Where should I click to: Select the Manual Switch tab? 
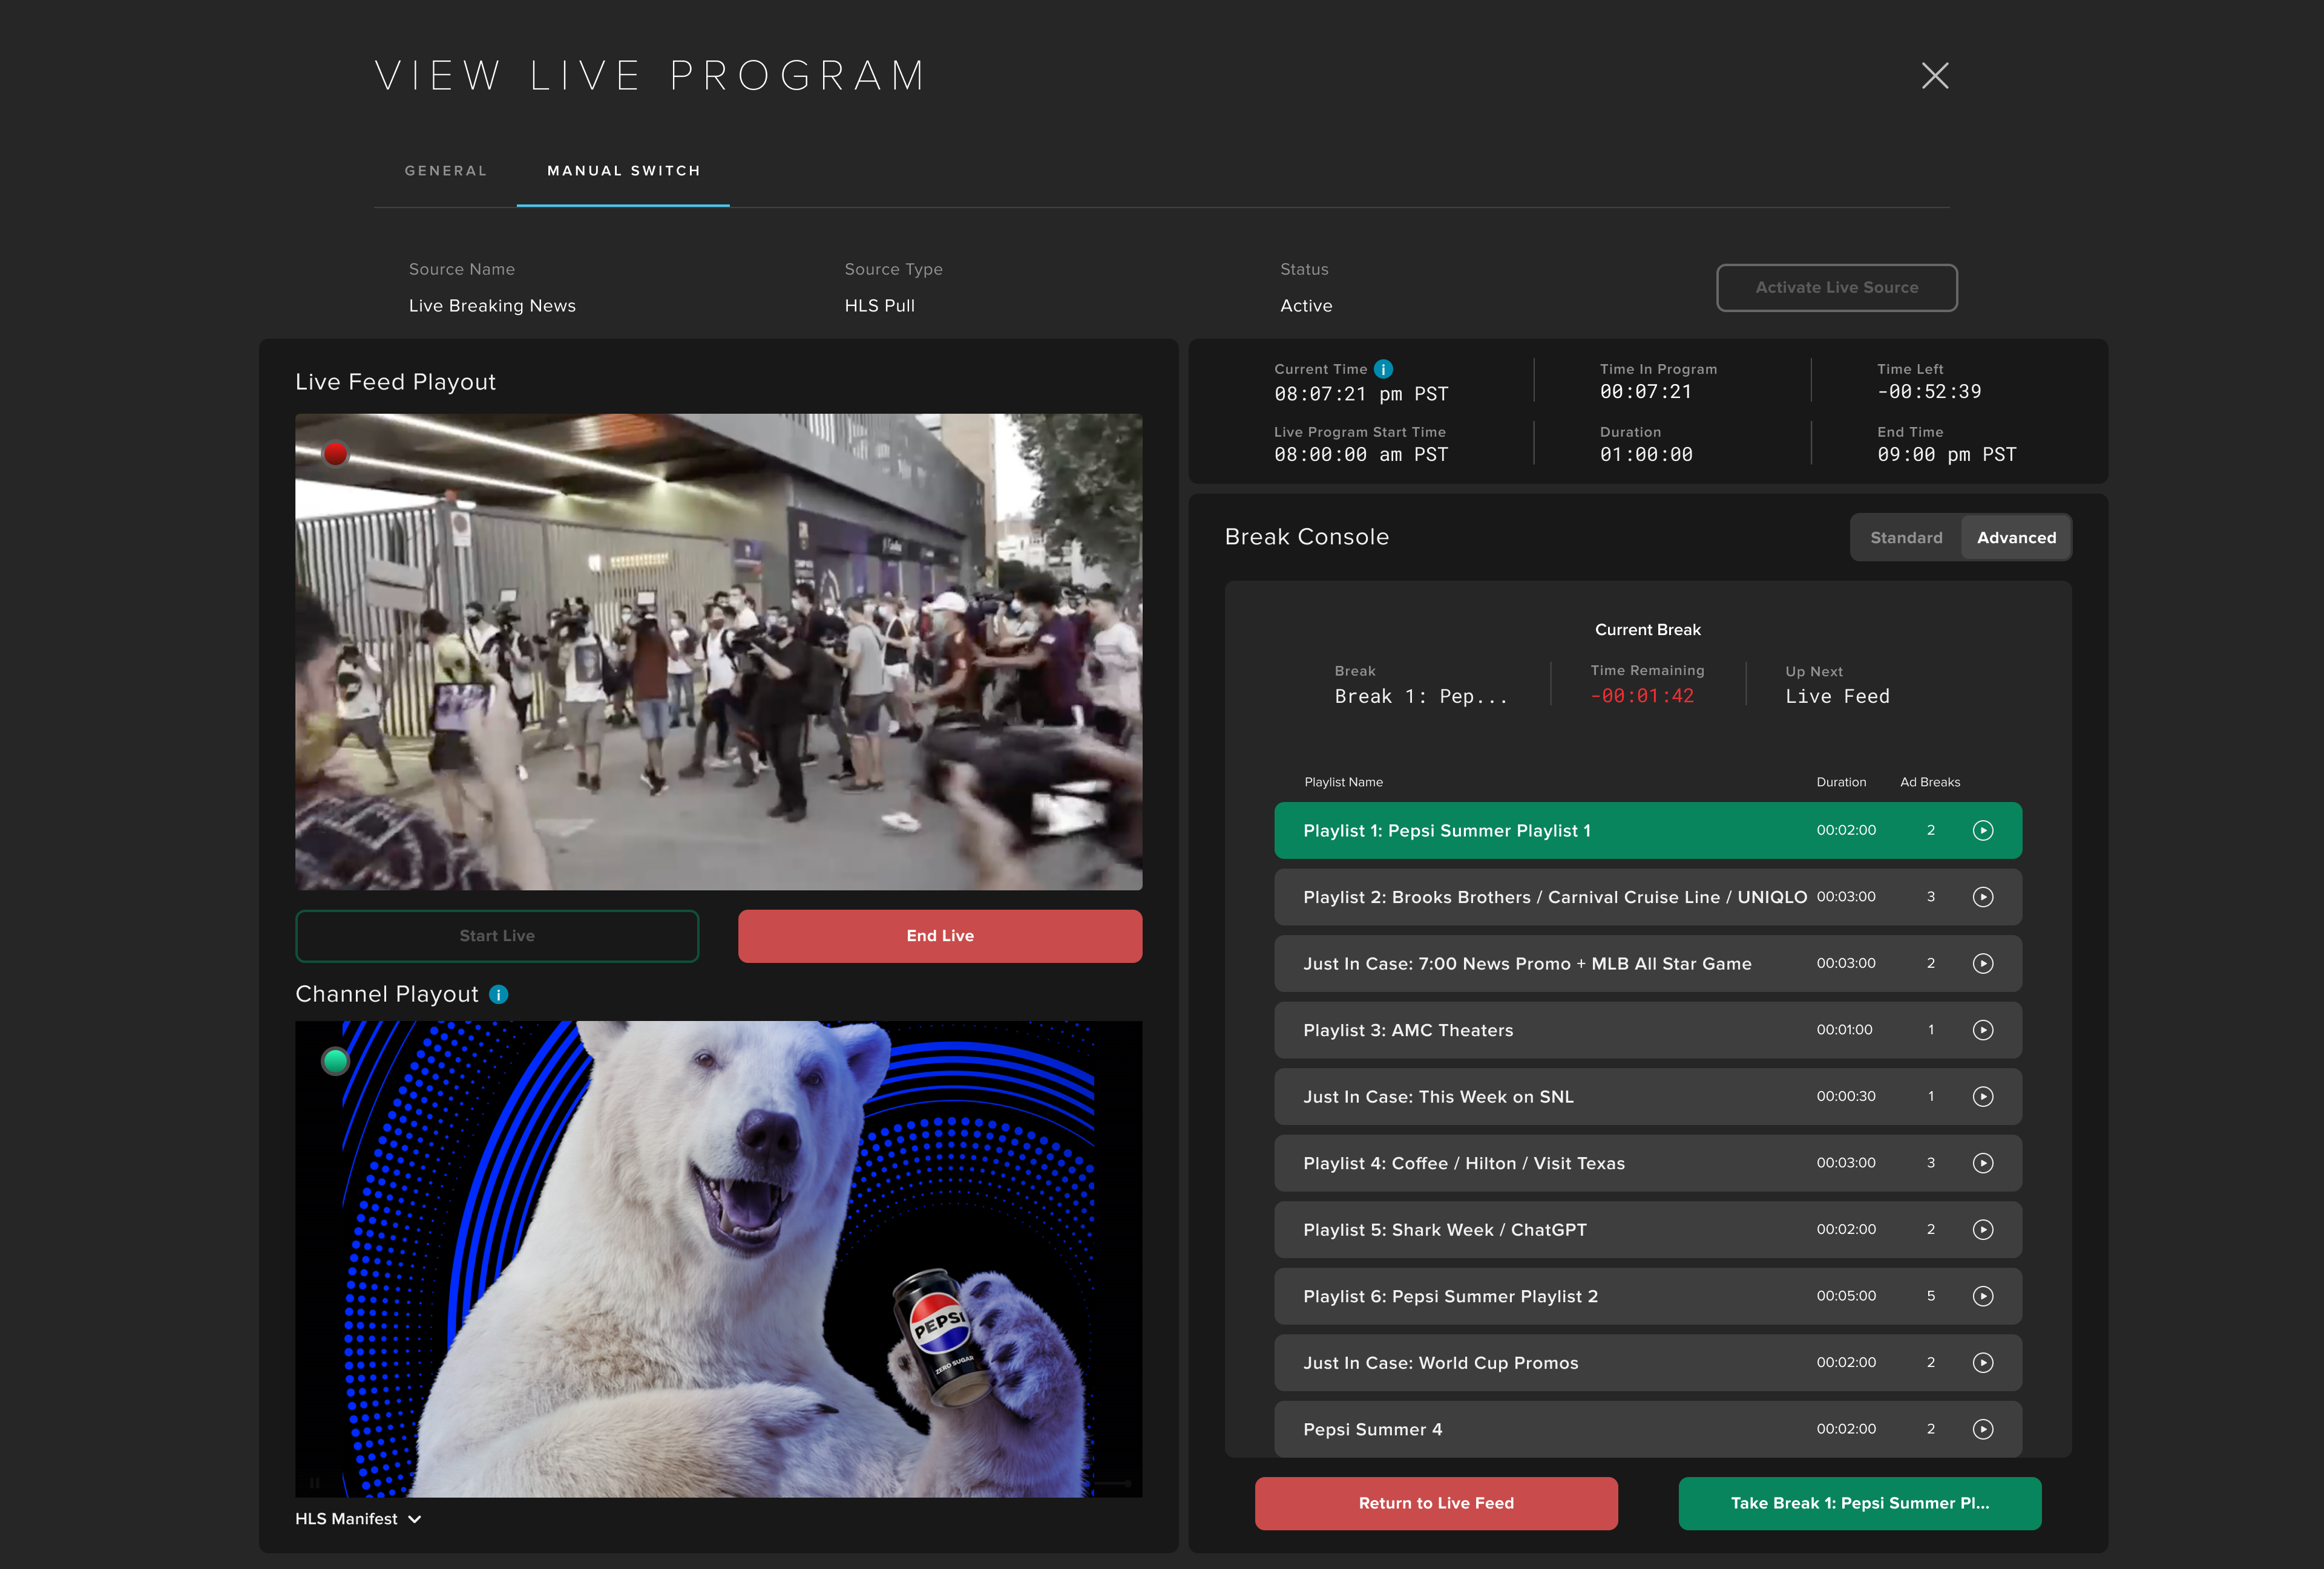coord(623,171)
